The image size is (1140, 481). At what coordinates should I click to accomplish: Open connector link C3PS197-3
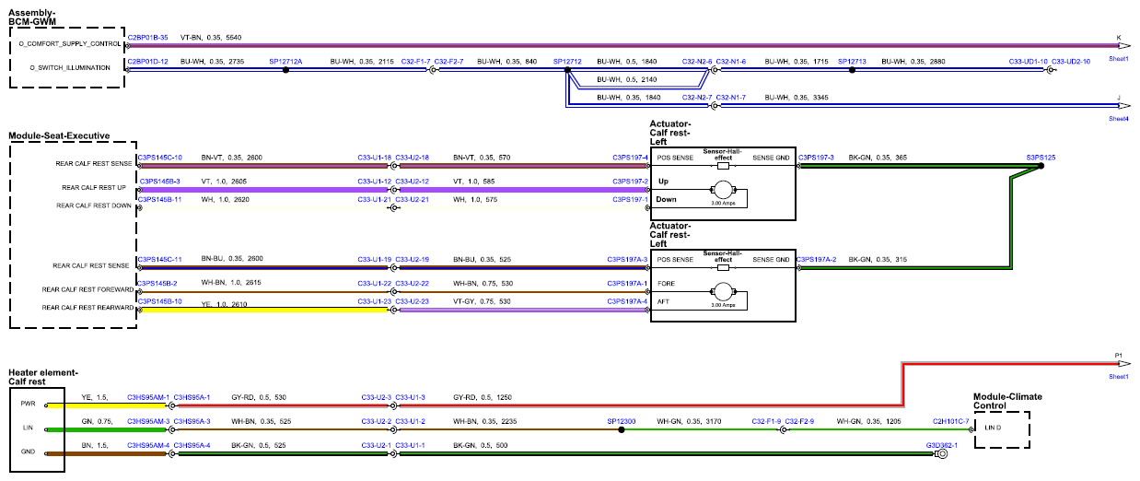tap(816, 158)
